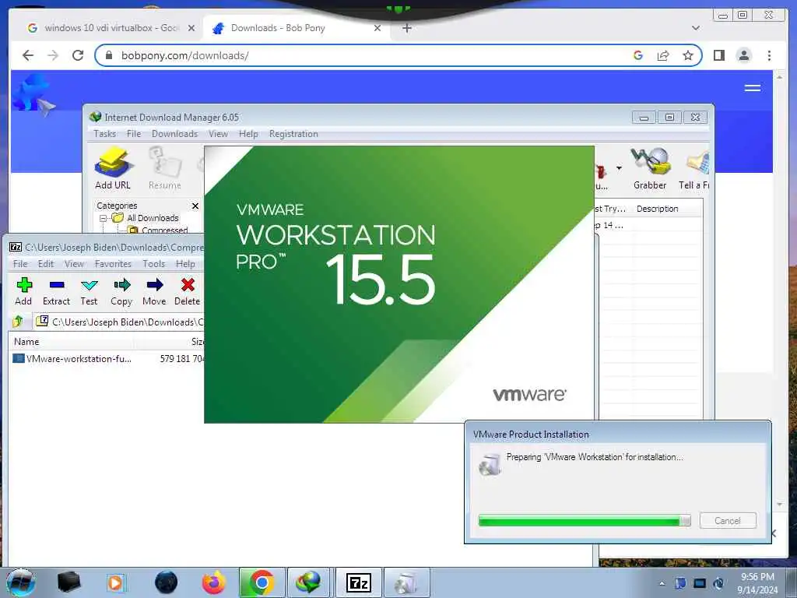Viewport: 797px width, 598px height.
Task: Close the Categories panel in IDM
Action: 195,206
